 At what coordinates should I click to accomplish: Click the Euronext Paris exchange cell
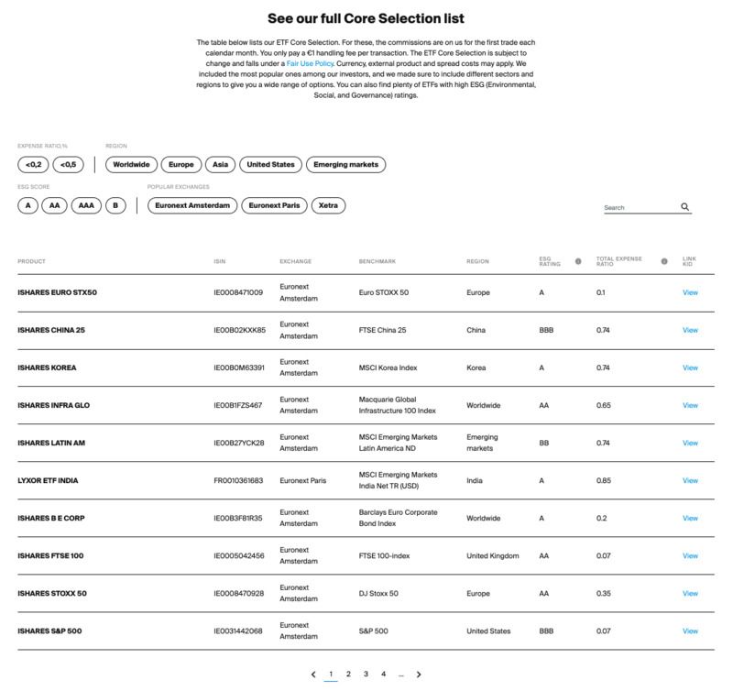[x=303, y=480]
